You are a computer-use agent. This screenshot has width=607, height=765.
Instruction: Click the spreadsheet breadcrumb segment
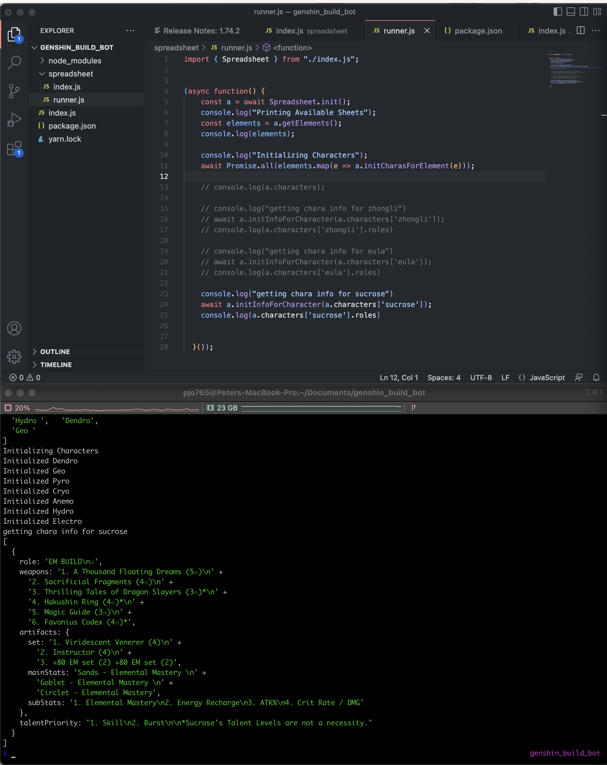pos(176,47)
